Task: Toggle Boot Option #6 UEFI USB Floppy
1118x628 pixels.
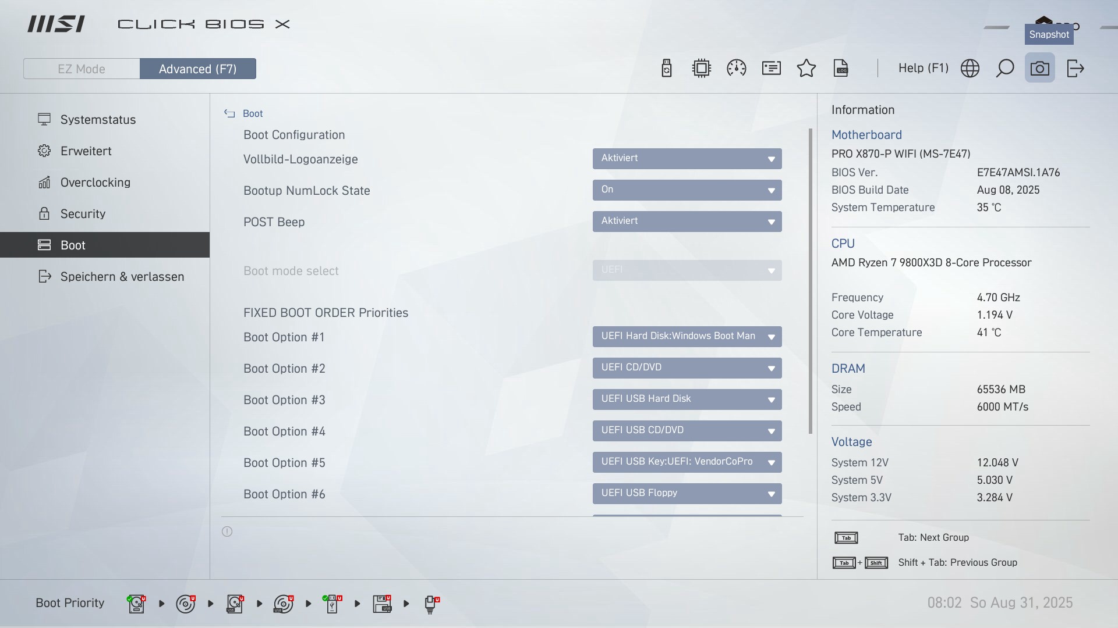Action: click(x=687, y=493)
